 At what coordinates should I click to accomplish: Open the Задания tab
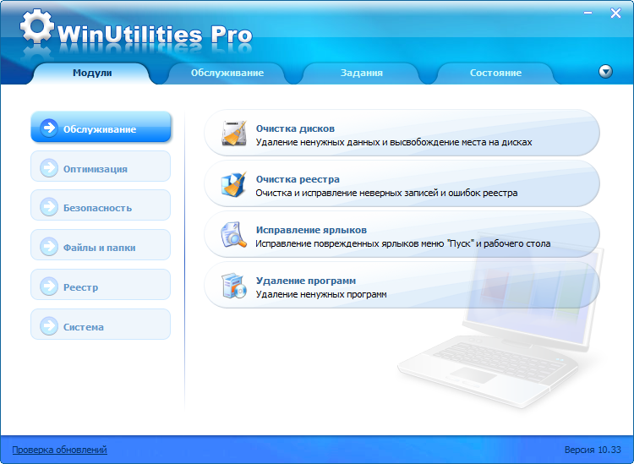[362, 73]
